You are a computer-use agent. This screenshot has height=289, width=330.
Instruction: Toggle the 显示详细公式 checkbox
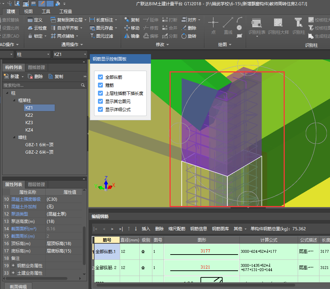pyautogui.click(x=100, y=110)
